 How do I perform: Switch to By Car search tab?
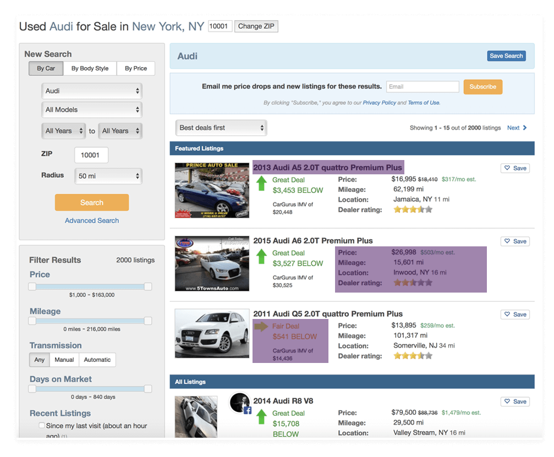[x=46, y=68]
